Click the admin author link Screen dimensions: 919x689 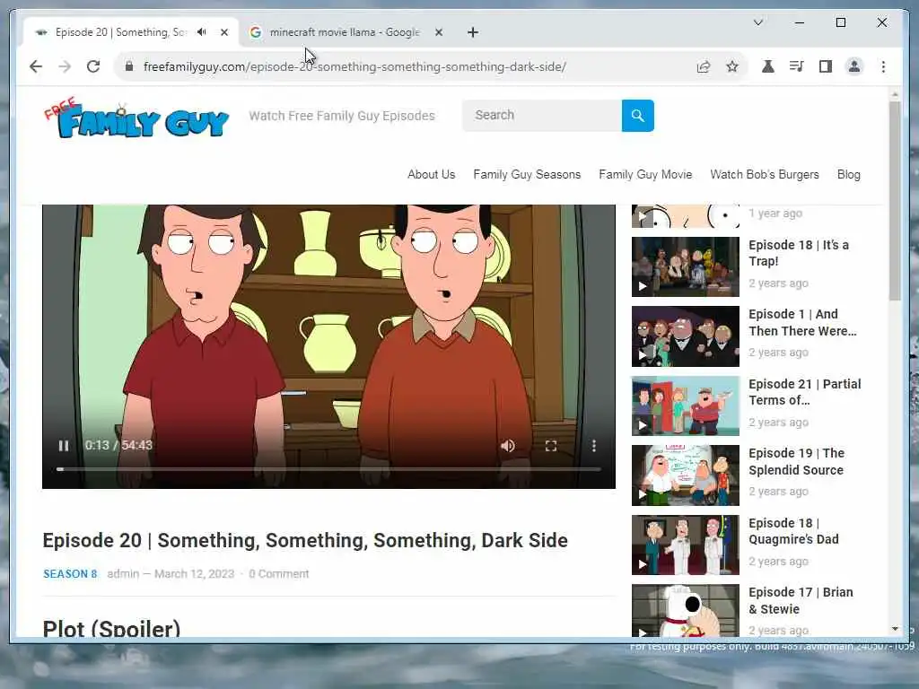pyautogui.click(x=123, y=574)
